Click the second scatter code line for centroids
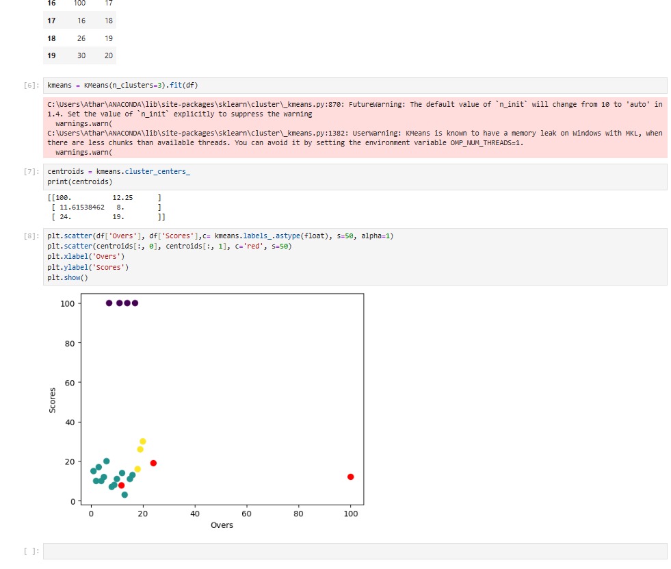Screen dimensions: 671x569 coord(170,246)
